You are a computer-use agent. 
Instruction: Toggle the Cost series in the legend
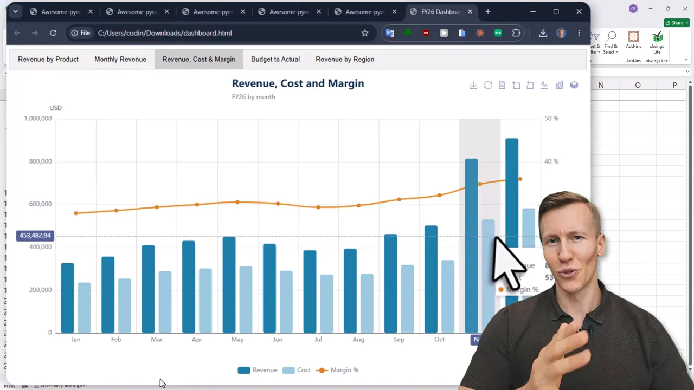(296, 370)
